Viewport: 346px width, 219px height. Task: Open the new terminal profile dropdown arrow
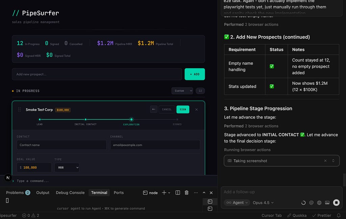tap(169, 193)
